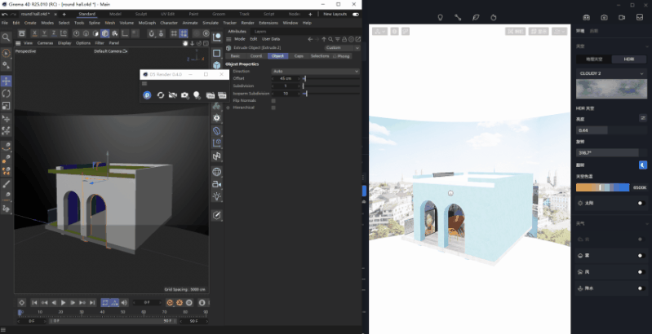Screen dimensions: 652x334
Task: Enable the Flip Normals checkbox
Action: (x=273, y=100)
